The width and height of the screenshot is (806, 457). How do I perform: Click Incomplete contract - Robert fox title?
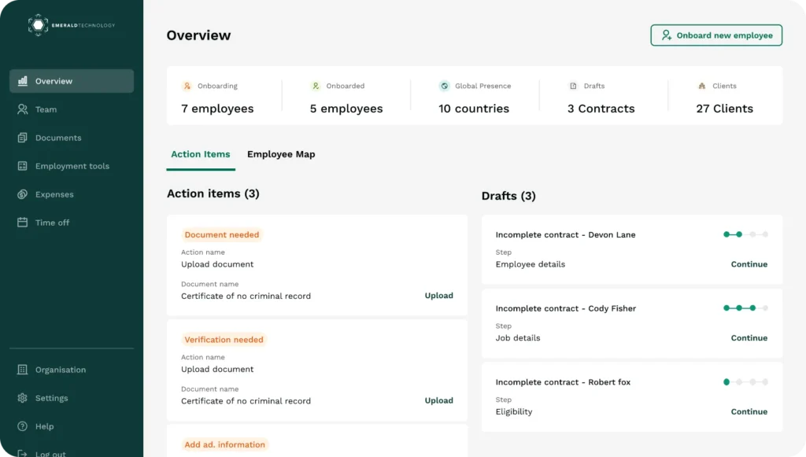tap(563, 382)
